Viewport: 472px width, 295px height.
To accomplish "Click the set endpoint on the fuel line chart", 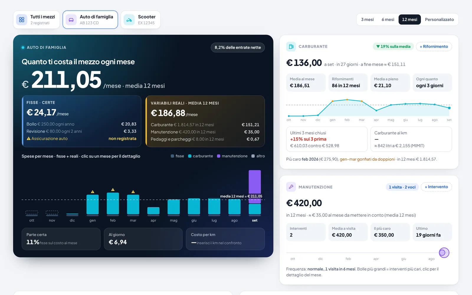I will click(x=449, y=108).
